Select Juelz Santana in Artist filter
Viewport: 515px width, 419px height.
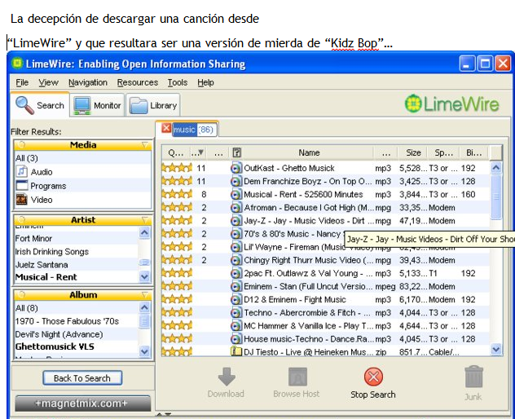point(42,265)
